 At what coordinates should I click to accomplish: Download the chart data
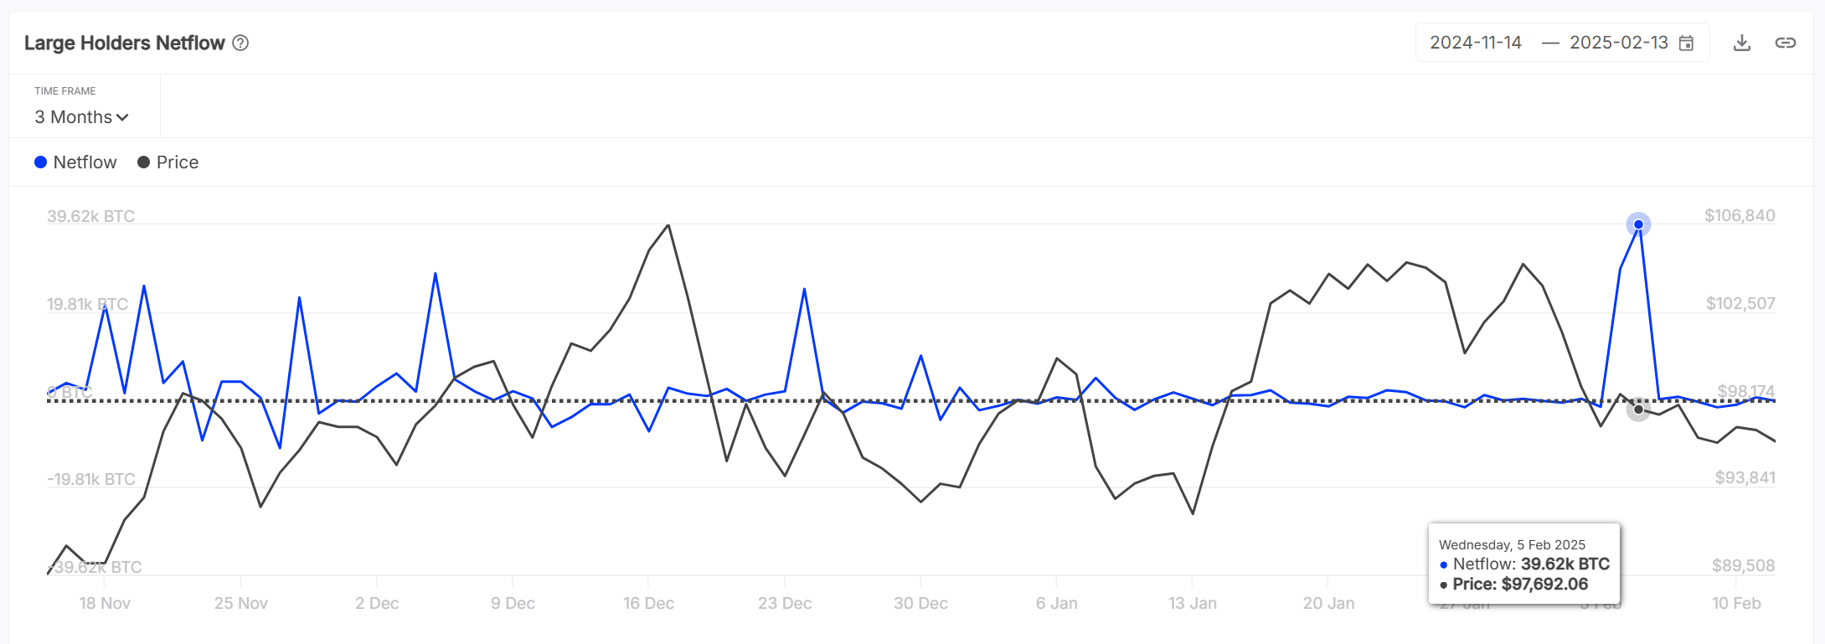[x=1742, y=43]
